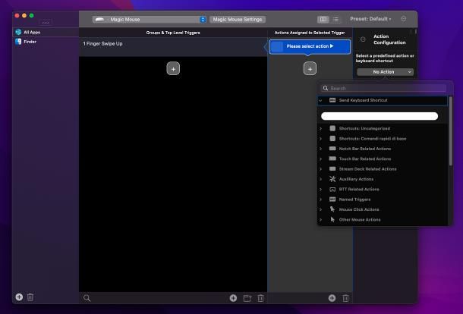Click the Other Mouse Actions pointer icon

pos(332,219)
